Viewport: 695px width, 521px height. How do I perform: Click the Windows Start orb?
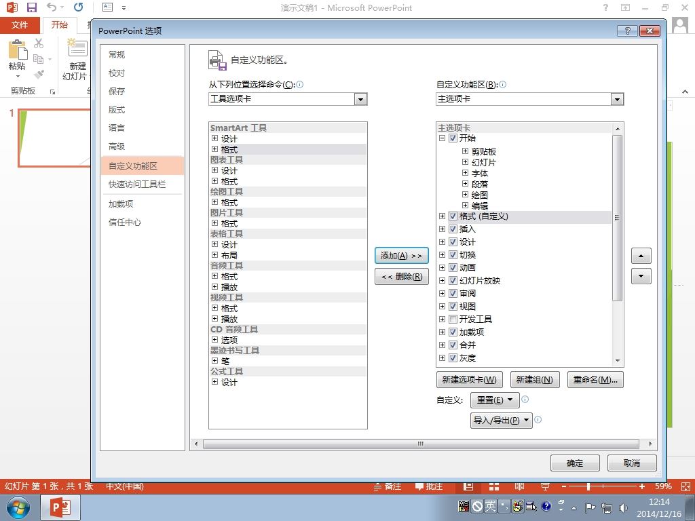coord(18,507)
